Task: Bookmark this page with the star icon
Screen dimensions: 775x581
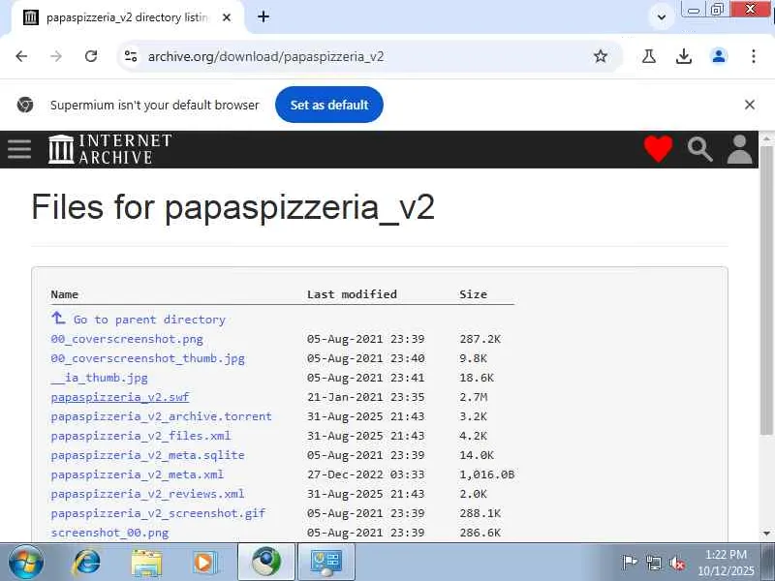Action: (600, 56)
